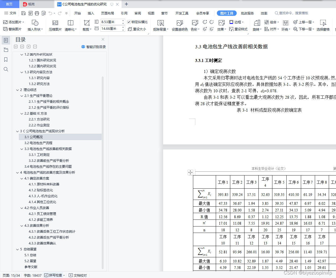Open Print Preview icon
Screen dimensions: 336x278
click(43, 13)
